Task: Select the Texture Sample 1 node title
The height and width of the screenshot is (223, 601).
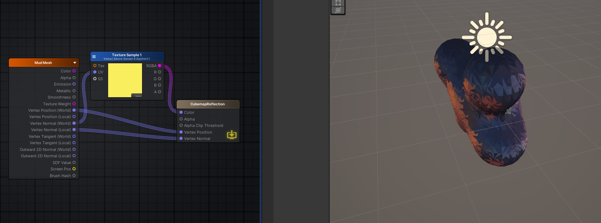Action: [126, 55]
